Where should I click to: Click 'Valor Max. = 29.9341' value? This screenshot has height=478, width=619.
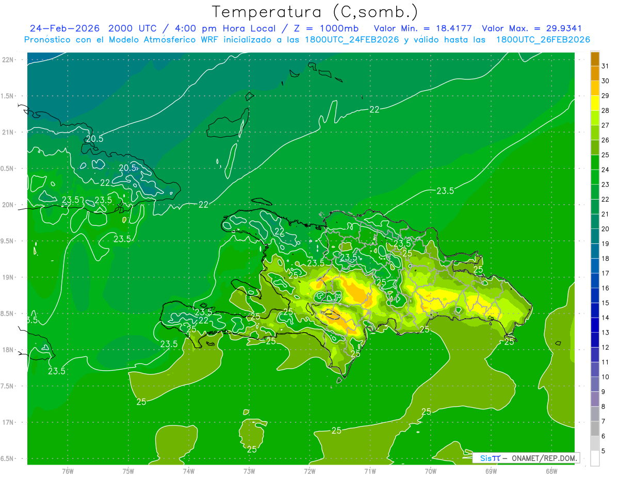(x=532, y=29)
